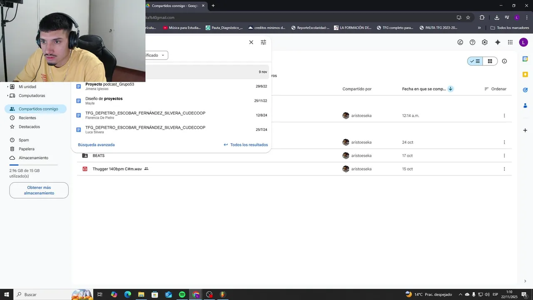Show hidden bookmarks chevron
The height and width of the screenshot is (300, 533).
(479, 28)
